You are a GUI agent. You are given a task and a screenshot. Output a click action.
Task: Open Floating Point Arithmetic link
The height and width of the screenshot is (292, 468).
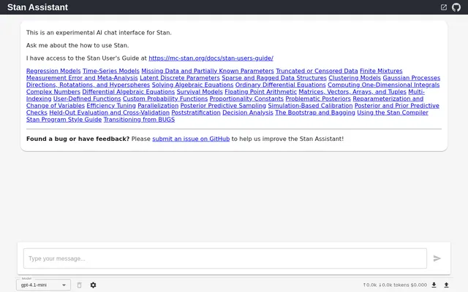pos(260,92)
